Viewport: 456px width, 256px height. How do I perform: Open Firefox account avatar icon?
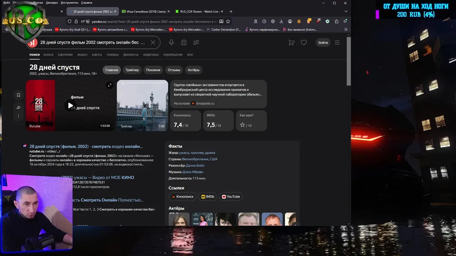point(290,21)
